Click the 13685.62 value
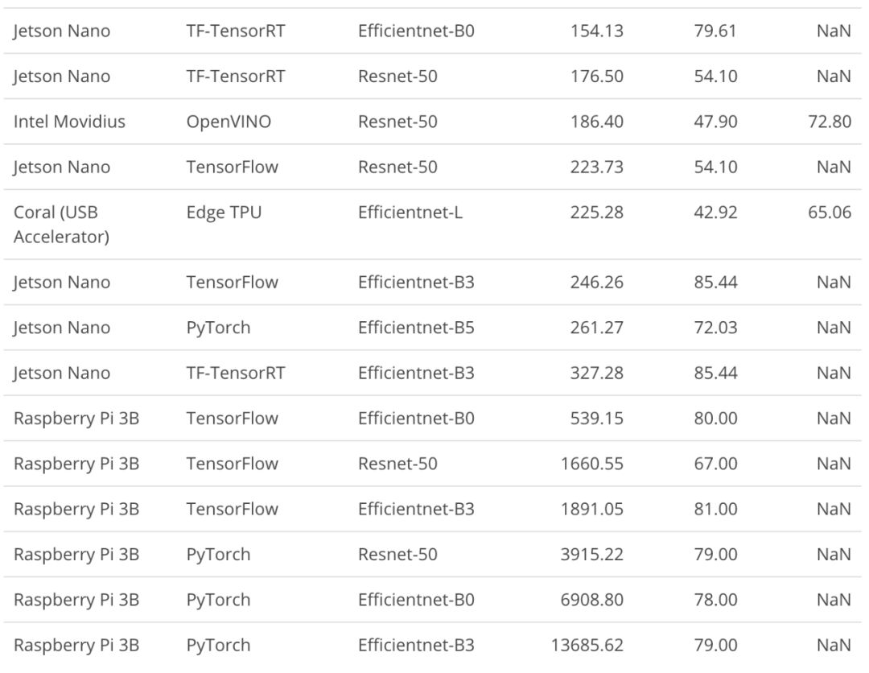 point(587,646)
